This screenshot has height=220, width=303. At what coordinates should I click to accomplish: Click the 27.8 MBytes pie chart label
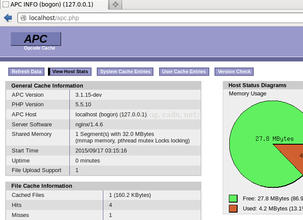click(274, 139)
